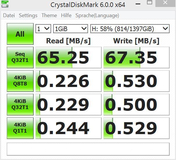
Task: Click the Seq read result 65.25
Action: click(x=69, y=58)
